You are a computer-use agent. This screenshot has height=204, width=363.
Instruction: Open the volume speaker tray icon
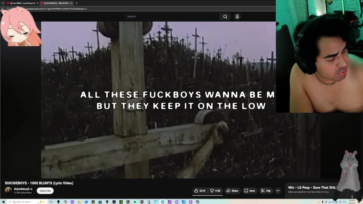333,202
